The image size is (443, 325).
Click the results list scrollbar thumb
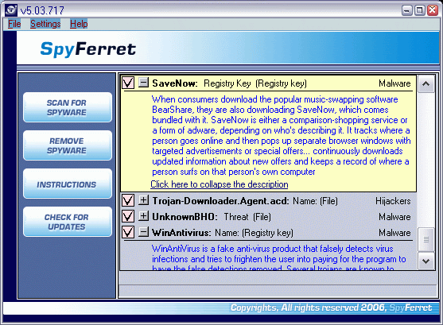(x=426, y=240)
